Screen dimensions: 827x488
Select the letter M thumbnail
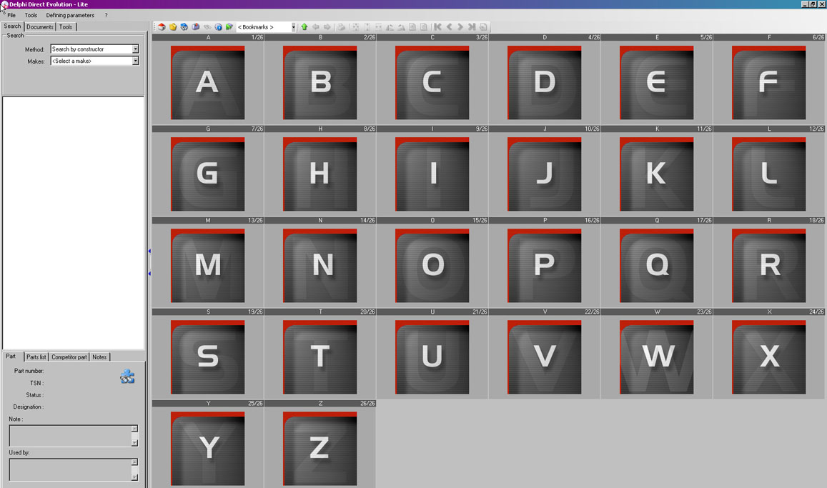(x=208, y=266)
